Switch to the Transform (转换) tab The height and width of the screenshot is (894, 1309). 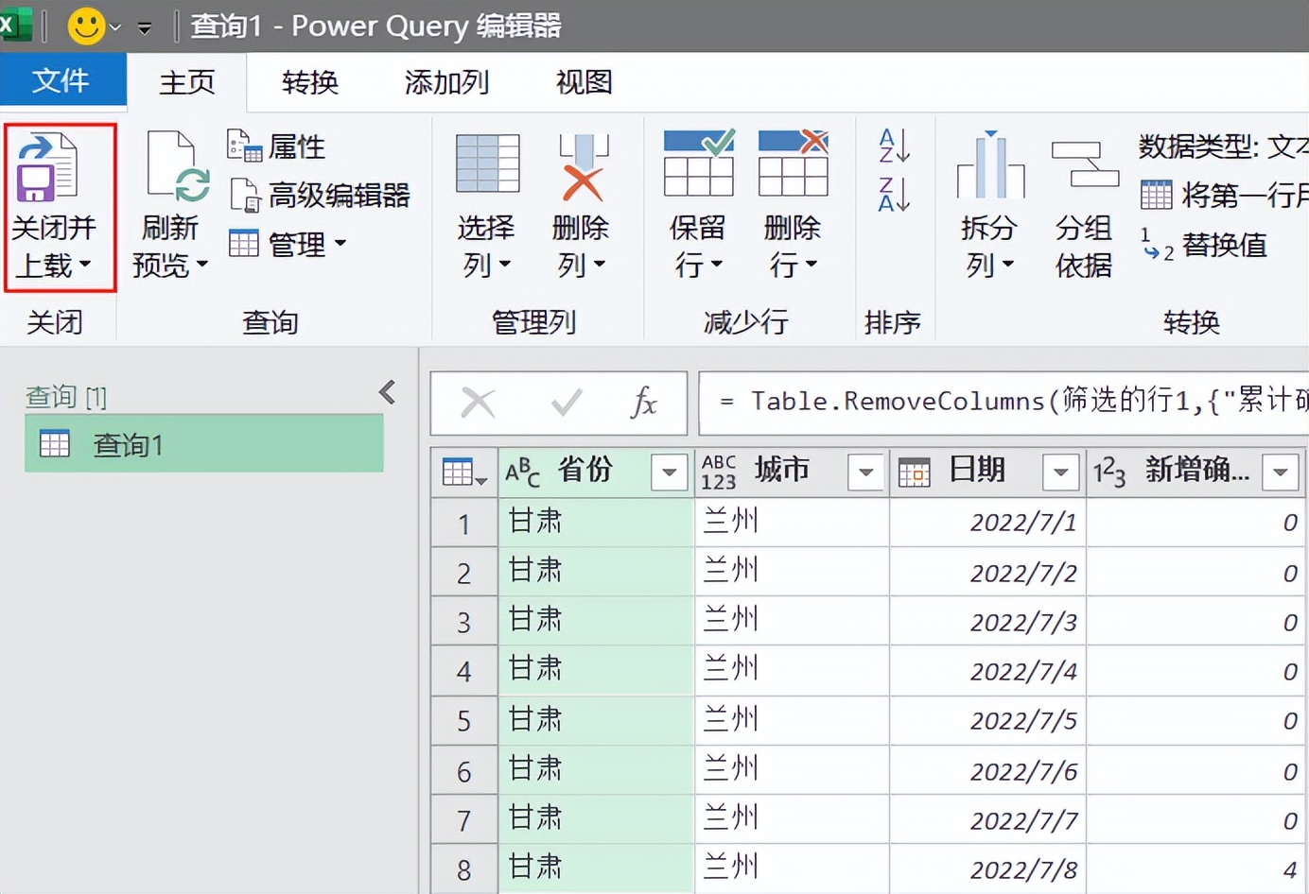(310, 82)
